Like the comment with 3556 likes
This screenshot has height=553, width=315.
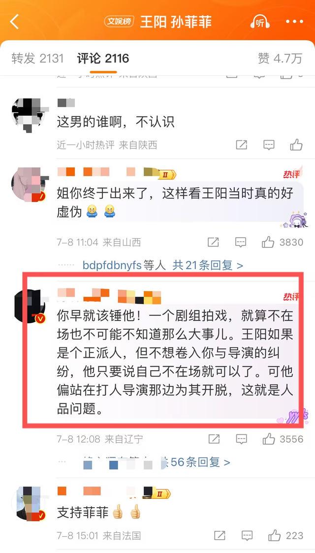click(283, 439)
